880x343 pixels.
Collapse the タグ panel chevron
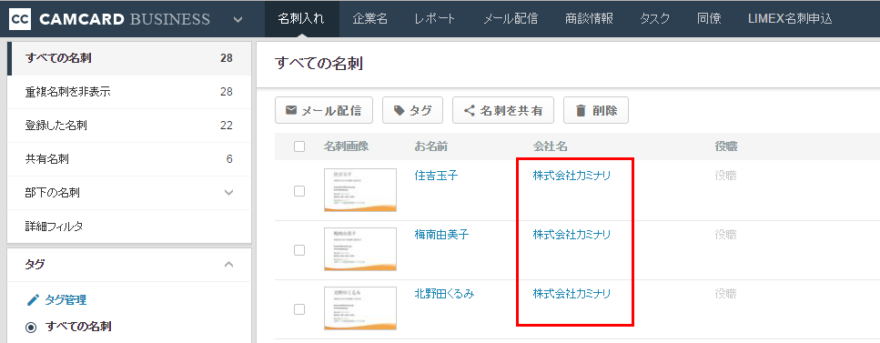(228, 264)
